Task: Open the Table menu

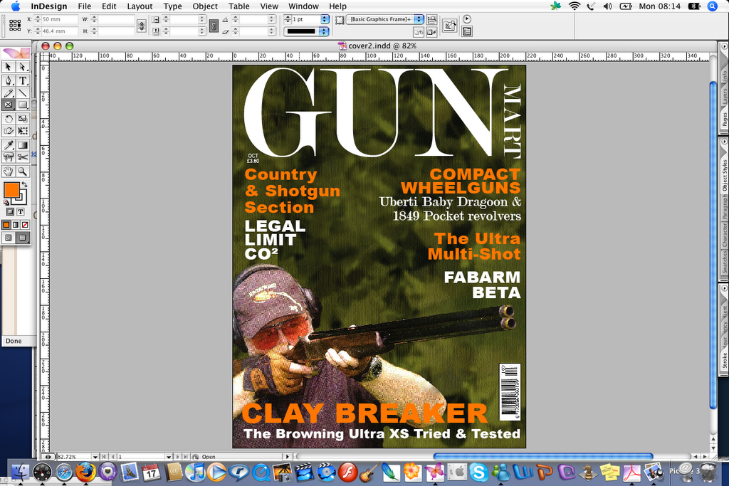Action: [239, 6]
